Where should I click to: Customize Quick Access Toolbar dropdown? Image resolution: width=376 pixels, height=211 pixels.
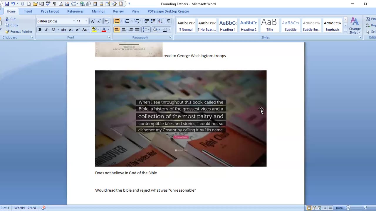[129, 4]
